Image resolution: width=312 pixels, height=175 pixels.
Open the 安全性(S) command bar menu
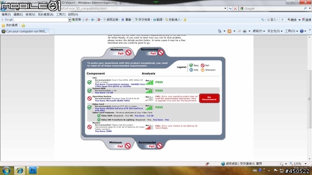pyautogui.click(x=275, y=31)
